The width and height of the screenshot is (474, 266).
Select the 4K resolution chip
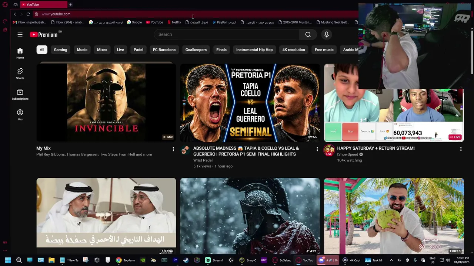[294, 50]
